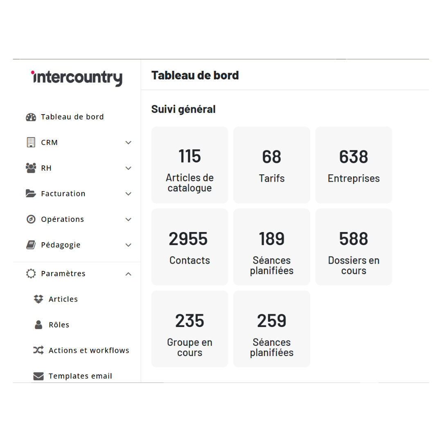Click the Facturation folder icon
Viewport: 442px width, 442px height.
click(x=31, y=194)
